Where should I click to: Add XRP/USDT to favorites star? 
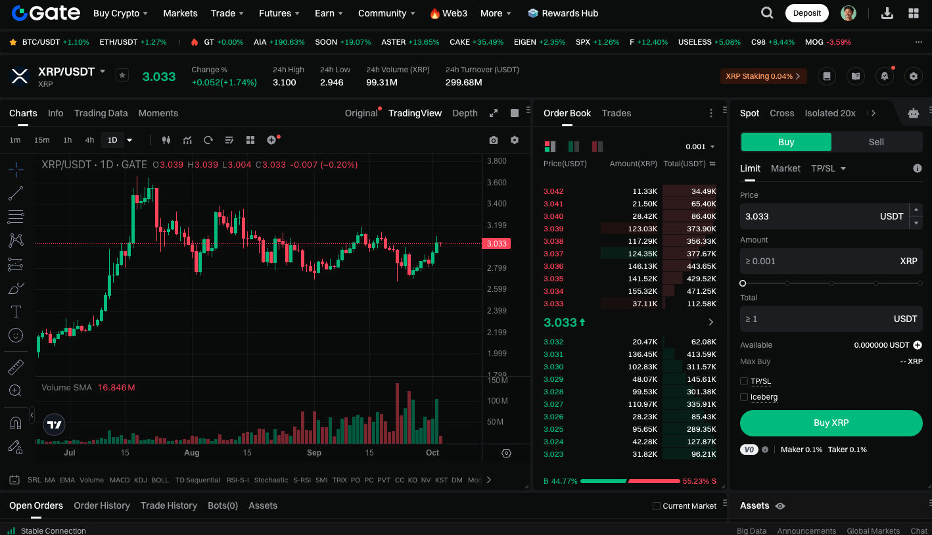pos(122,75)
